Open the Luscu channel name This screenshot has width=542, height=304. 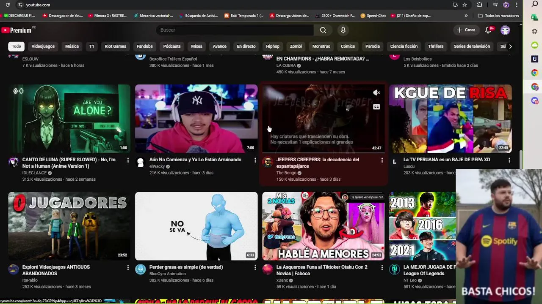click(x=409, y=166)
